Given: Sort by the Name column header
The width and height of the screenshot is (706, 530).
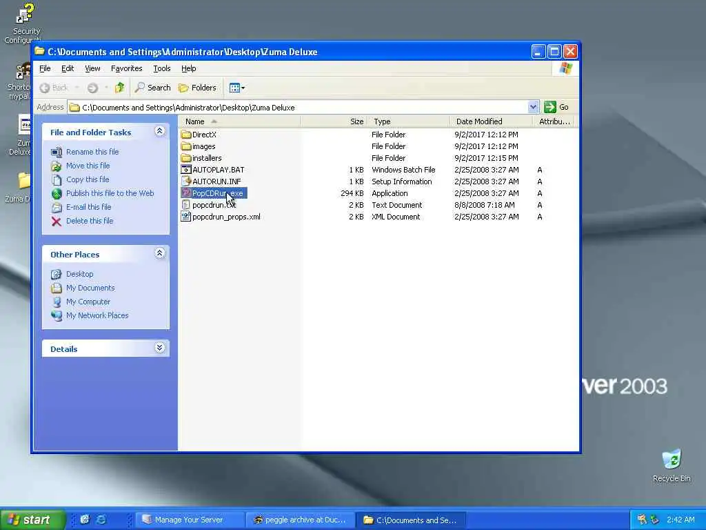Looking at the screenshot, I should point(239,121).
